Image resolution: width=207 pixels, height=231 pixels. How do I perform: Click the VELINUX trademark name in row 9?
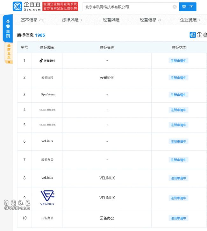pyautogui.click(x=107, y=198)
